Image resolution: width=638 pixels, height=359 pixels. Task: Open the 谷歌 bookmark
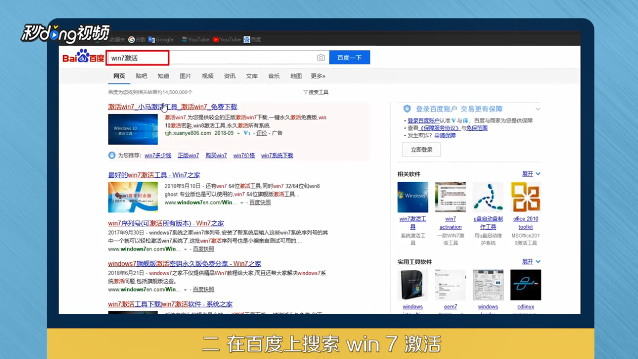click(137, 39)
